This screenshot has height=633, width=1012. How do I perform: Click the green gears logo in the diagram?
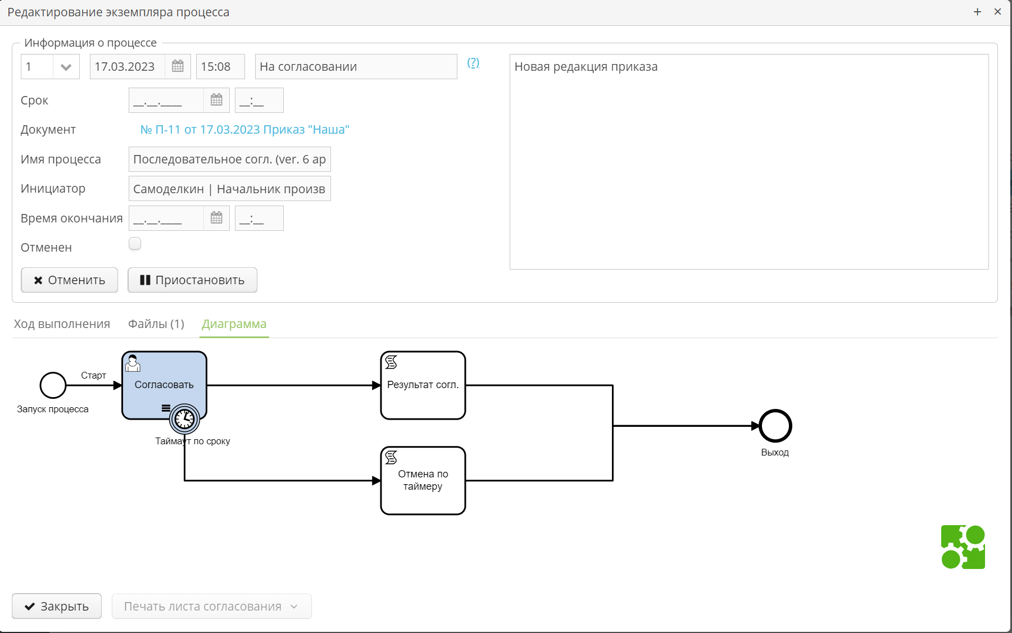click(x=963, y=547)
